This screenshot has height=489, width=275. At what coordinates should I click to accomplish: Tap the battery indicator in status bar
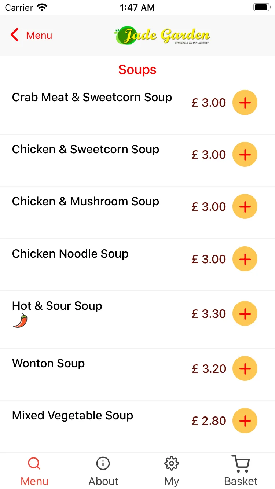click(262, 7)
